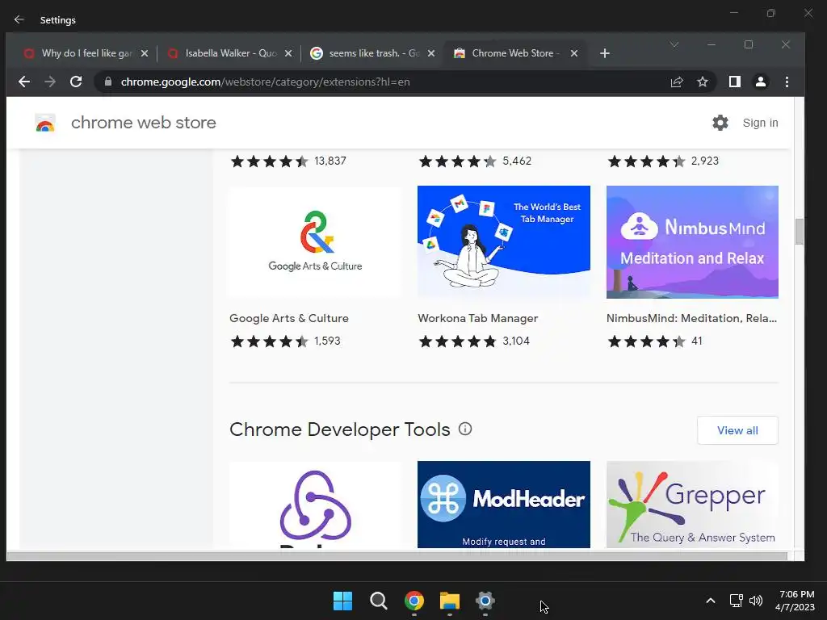Open File Explorer from the taskbar
The image size is (827, 620).
click(x=450, y=601)
